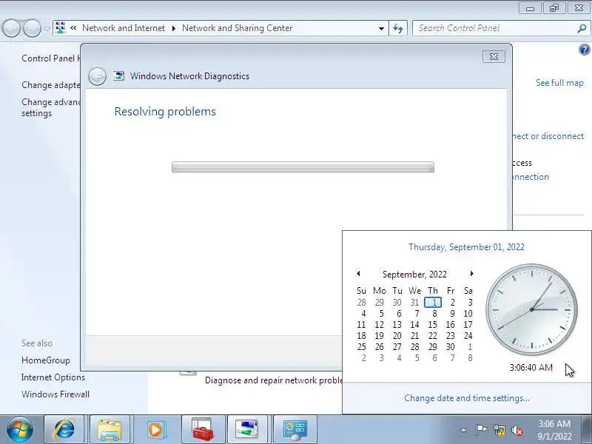
Task: Launch Internet Explorer from the taskbar
Action: pos(64,430)
